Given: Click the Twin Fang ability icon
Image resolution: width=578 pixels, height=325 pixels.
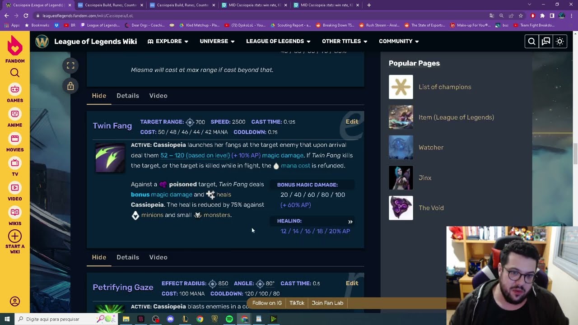Looking at the screenshot, I should pos(110,158).
